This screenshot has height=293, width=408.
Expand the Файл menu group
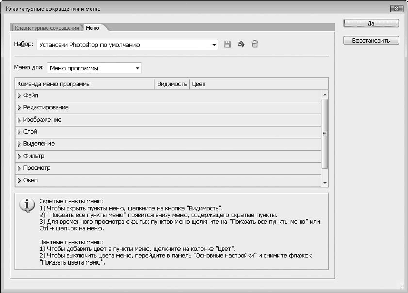(19, 96)
